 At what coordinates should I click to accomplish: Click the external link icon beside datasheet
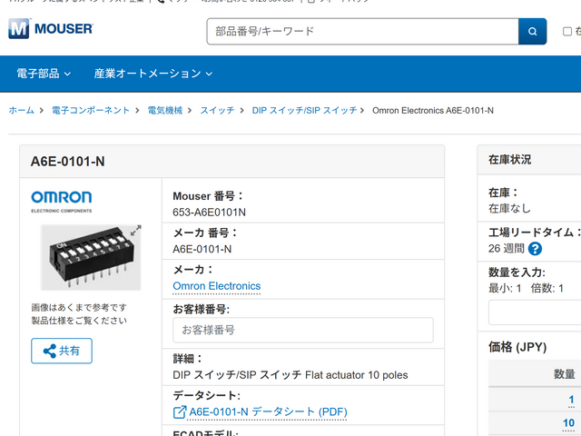pyautogui.click(x=180, y=411)
